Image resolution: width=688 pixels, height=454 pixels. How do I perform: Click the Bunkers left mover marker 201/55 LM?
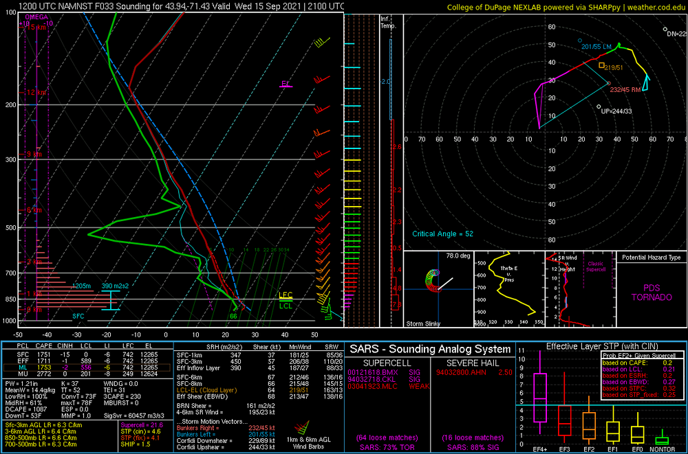click(x=579, y=41)
